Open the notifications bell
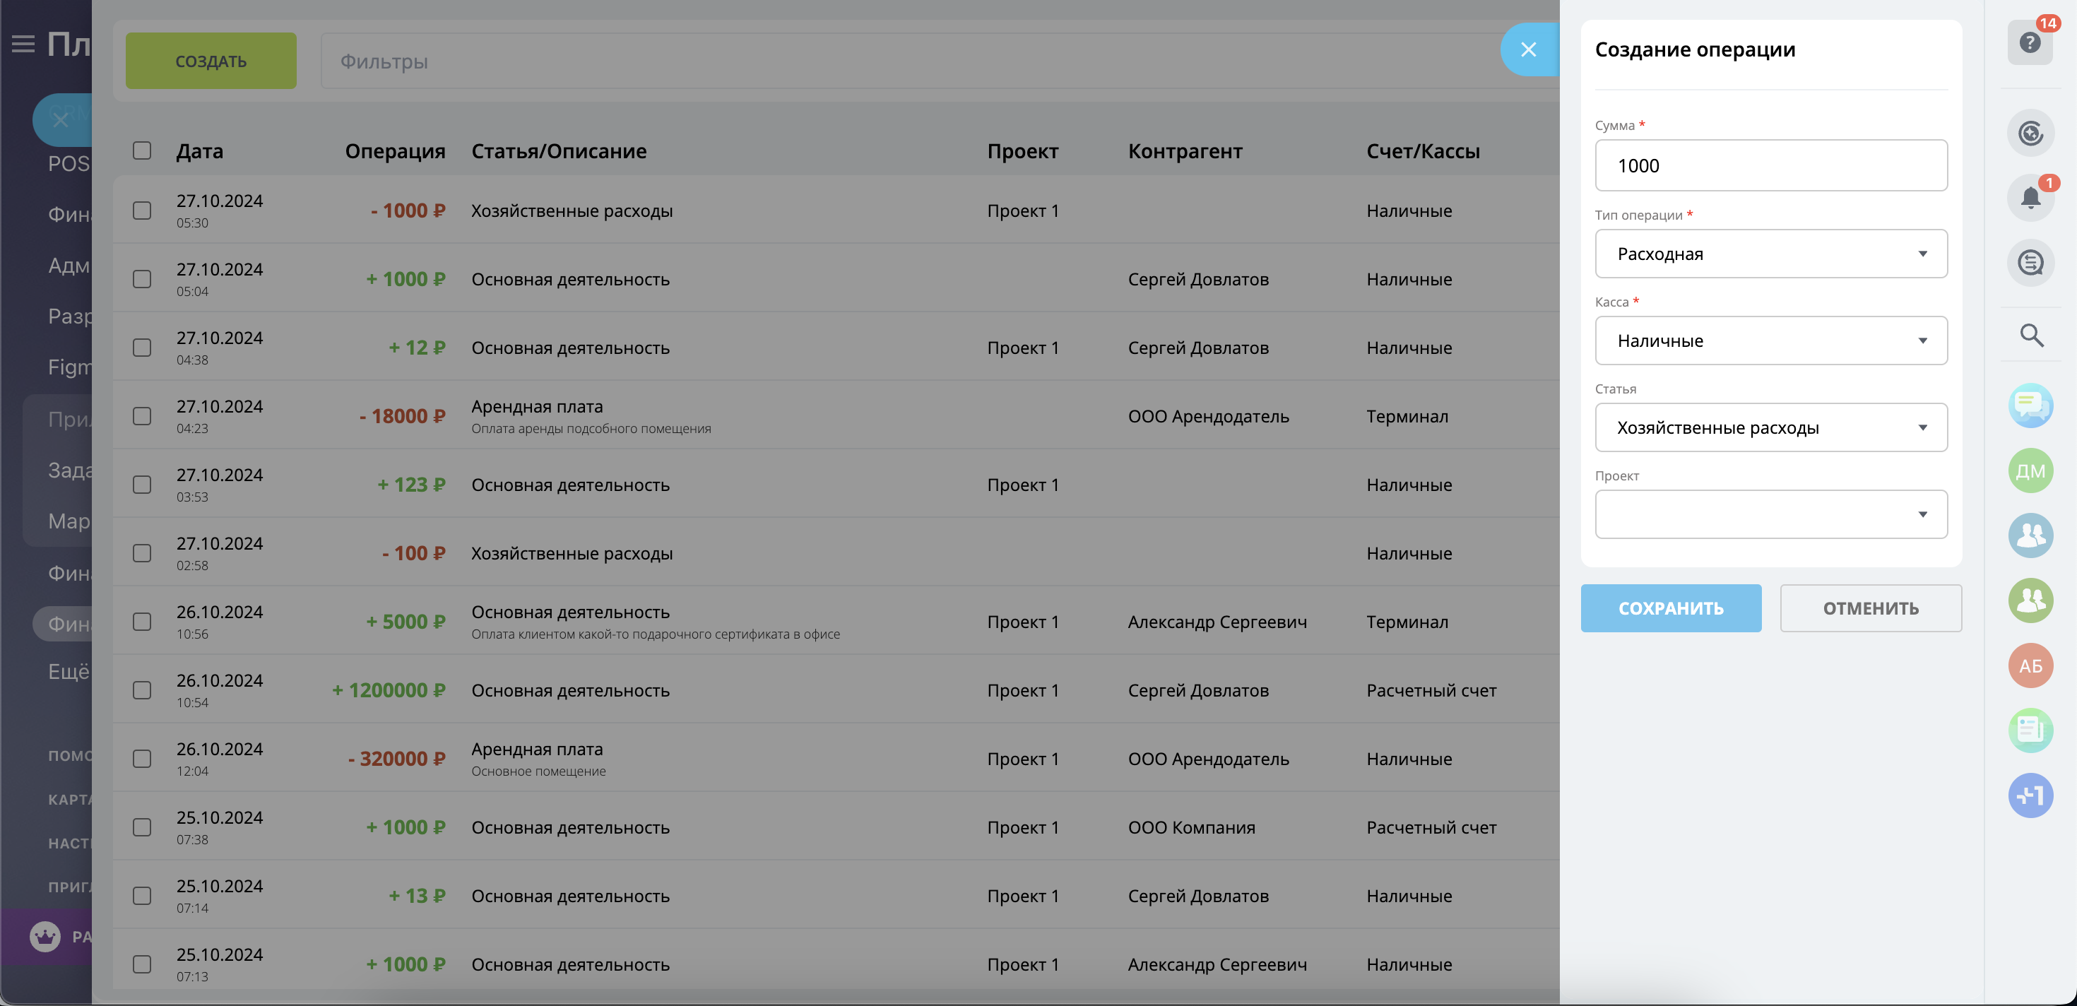 [x=2030, y=198]
